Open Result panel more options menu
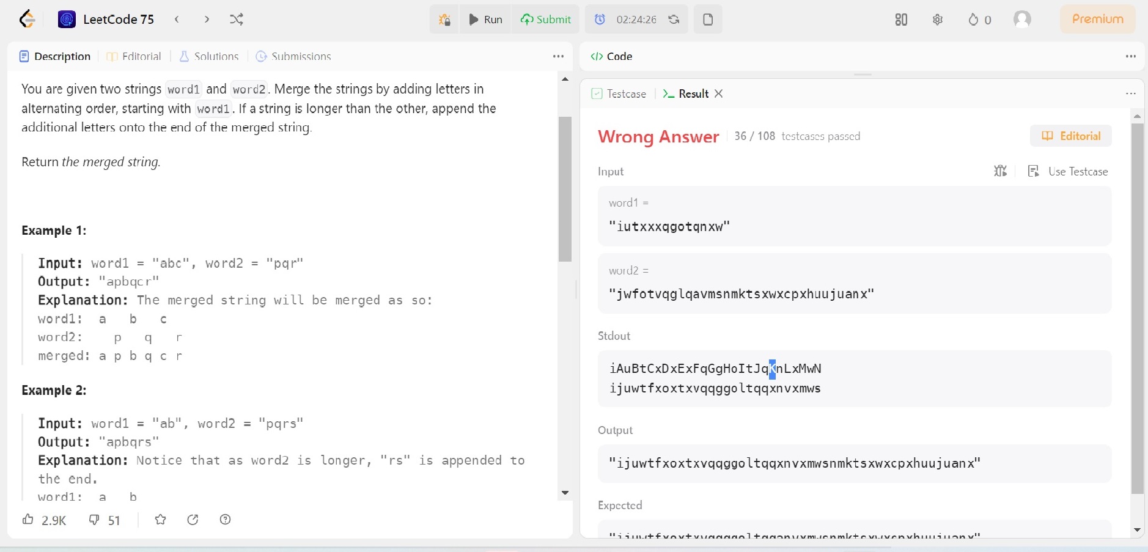The height and width of the screenshot is (552, 1148). 1131,94
